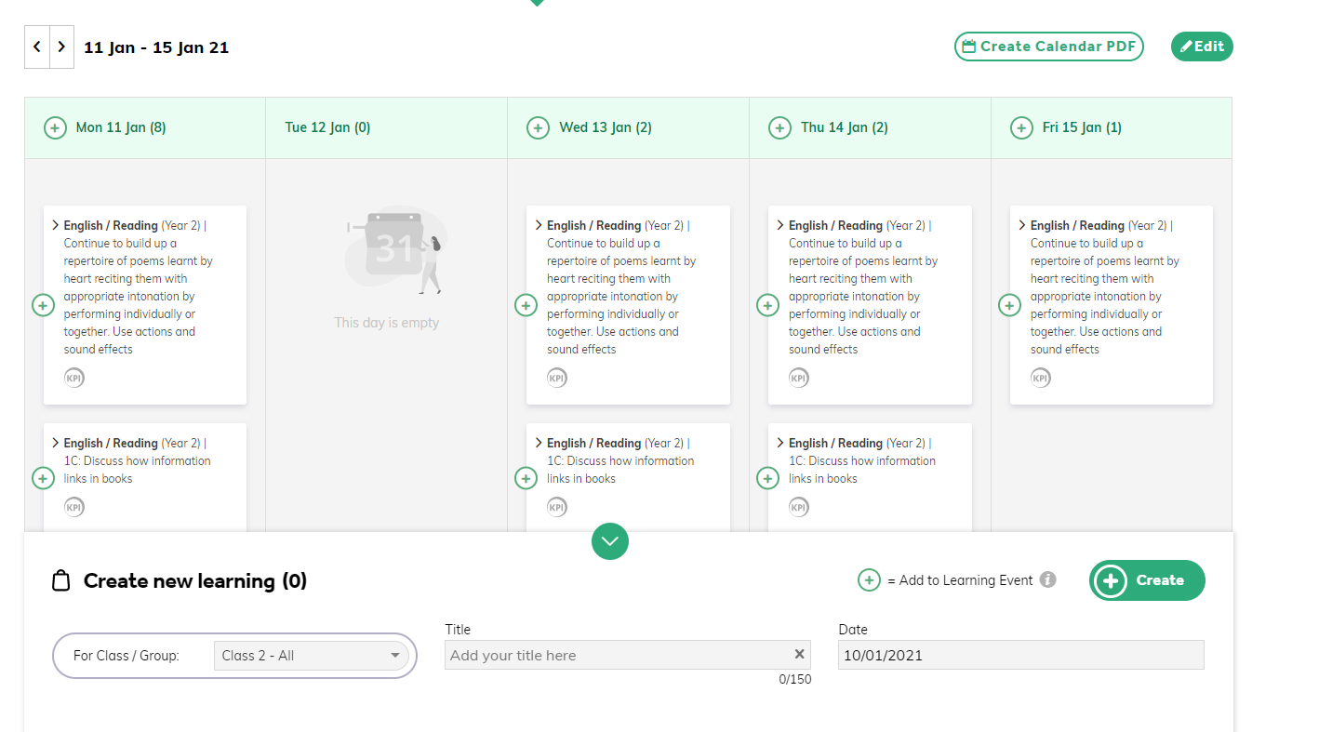1332x732 pixels.
Task: Click plus icon beside Thu 14 Jan
Action: click(x=779, y=127)
